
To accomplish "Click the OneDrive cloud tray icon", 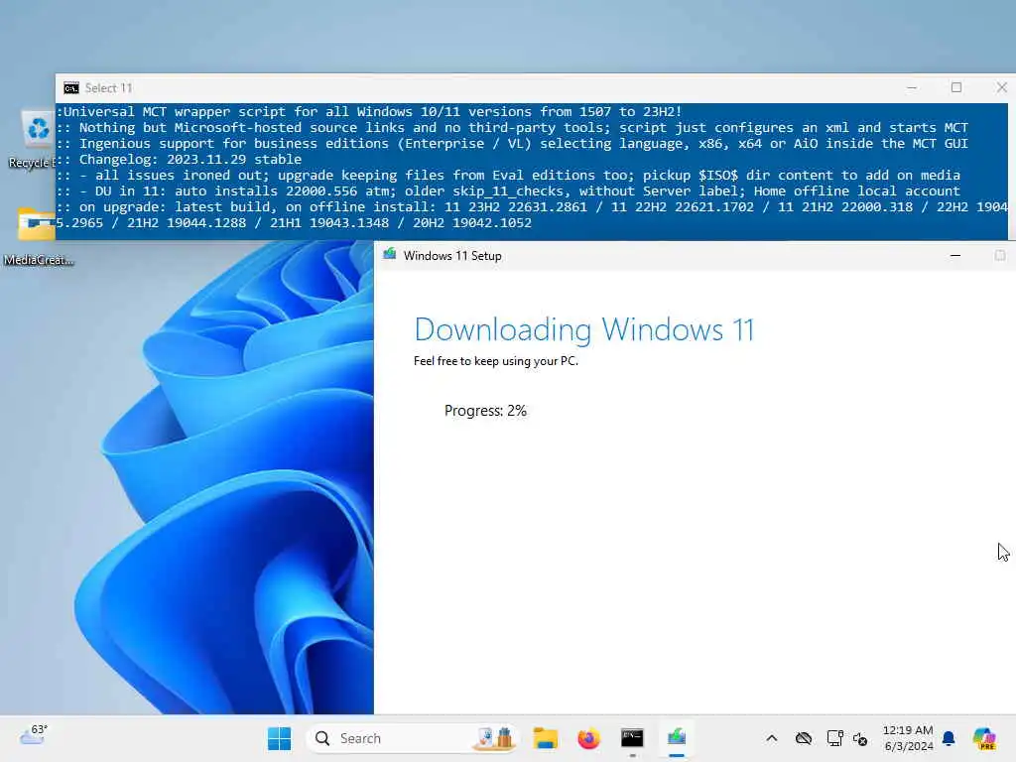I will click(804, 738).
